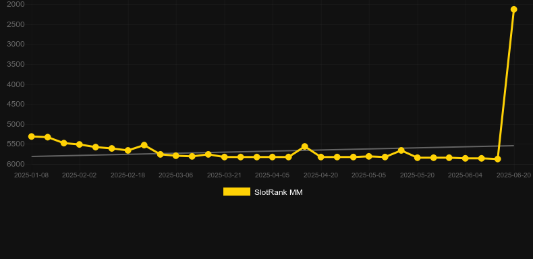Image resolution: width=533 pixels, height=259 pixels.
Task: Select the data point above 2025-02-02
Action: click(x=80, y=144)
